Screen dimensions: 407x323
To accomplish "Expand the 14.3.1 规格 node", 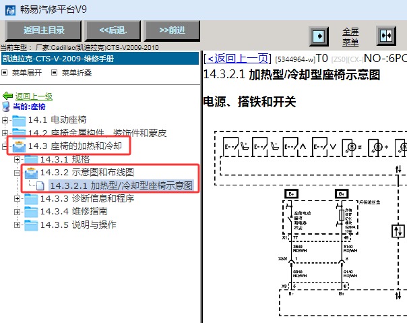I will [x=17, y=159].
